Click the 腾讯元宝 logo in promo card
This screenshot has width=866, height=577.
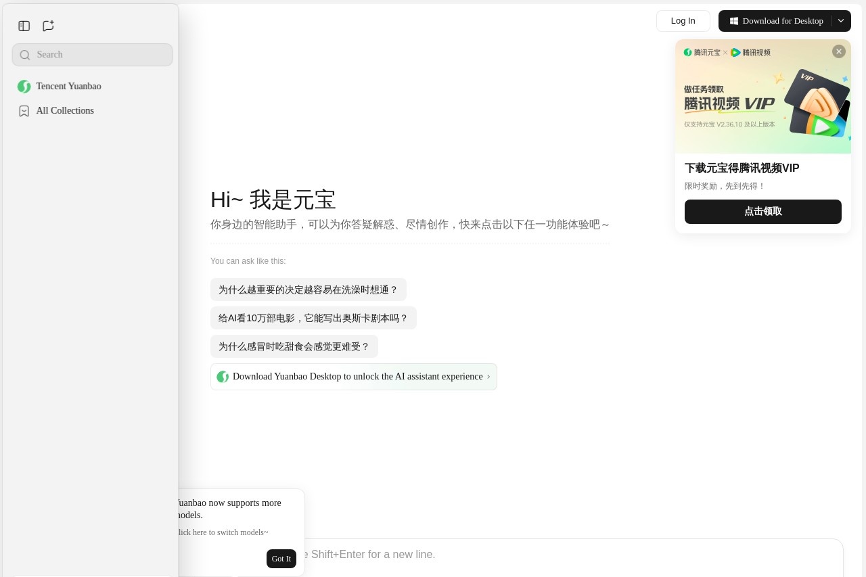point(702,52)
